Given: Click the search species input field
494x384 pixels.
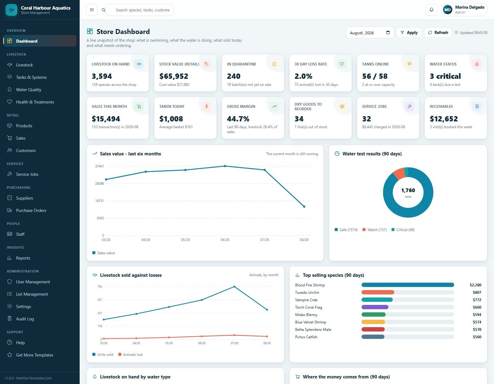Looking at the screenshot, I should pyautogui.click(x=140, y=10).
